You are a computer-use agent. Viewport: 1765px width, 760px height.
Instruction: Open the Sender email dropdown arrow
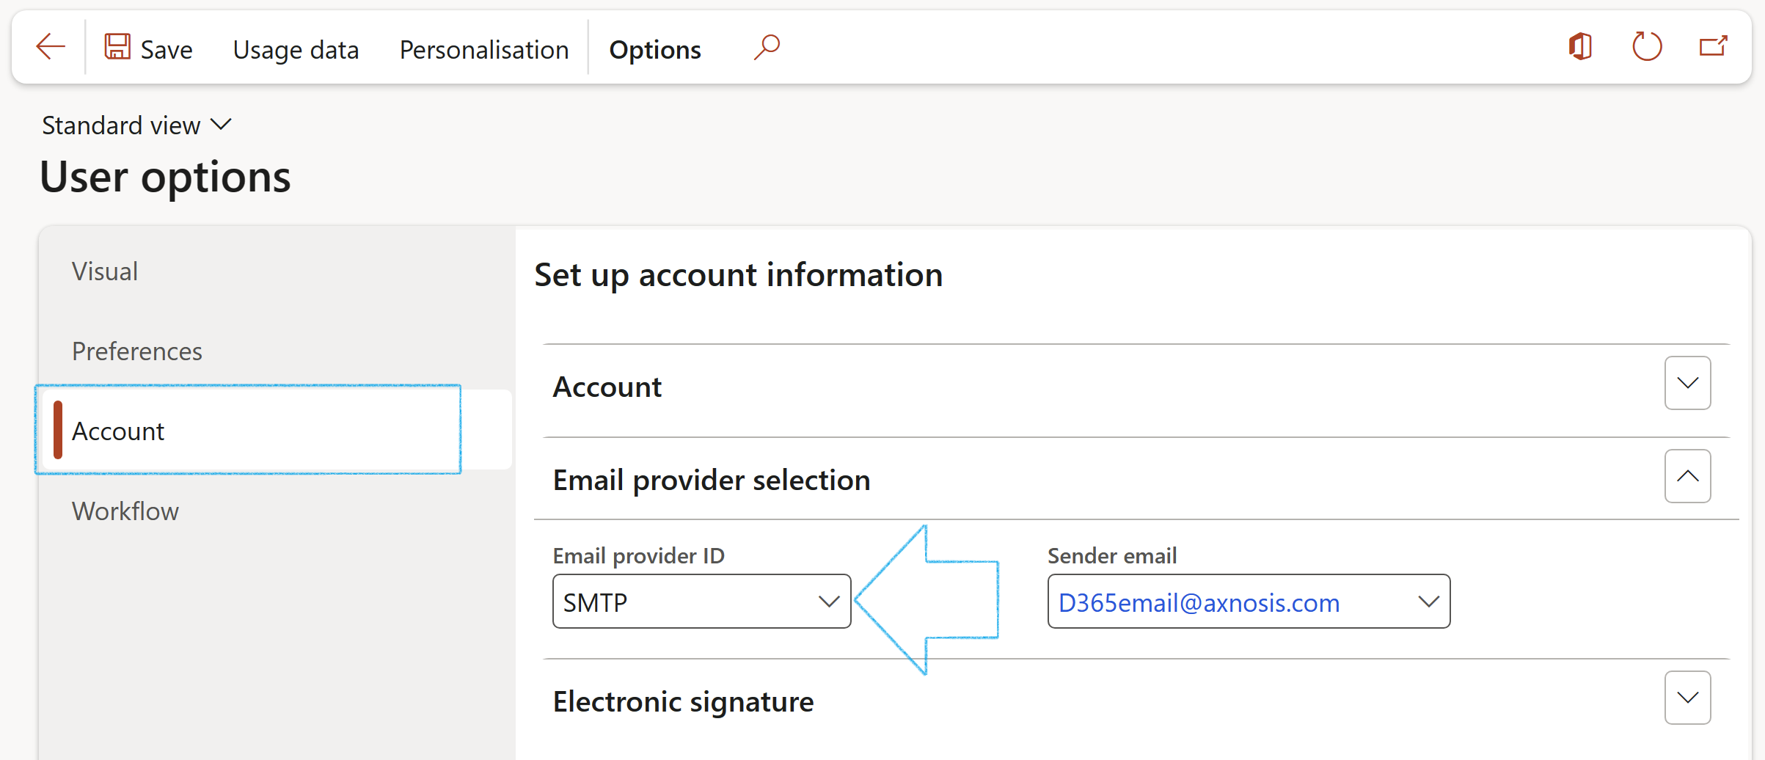[x=1428, y=602]
